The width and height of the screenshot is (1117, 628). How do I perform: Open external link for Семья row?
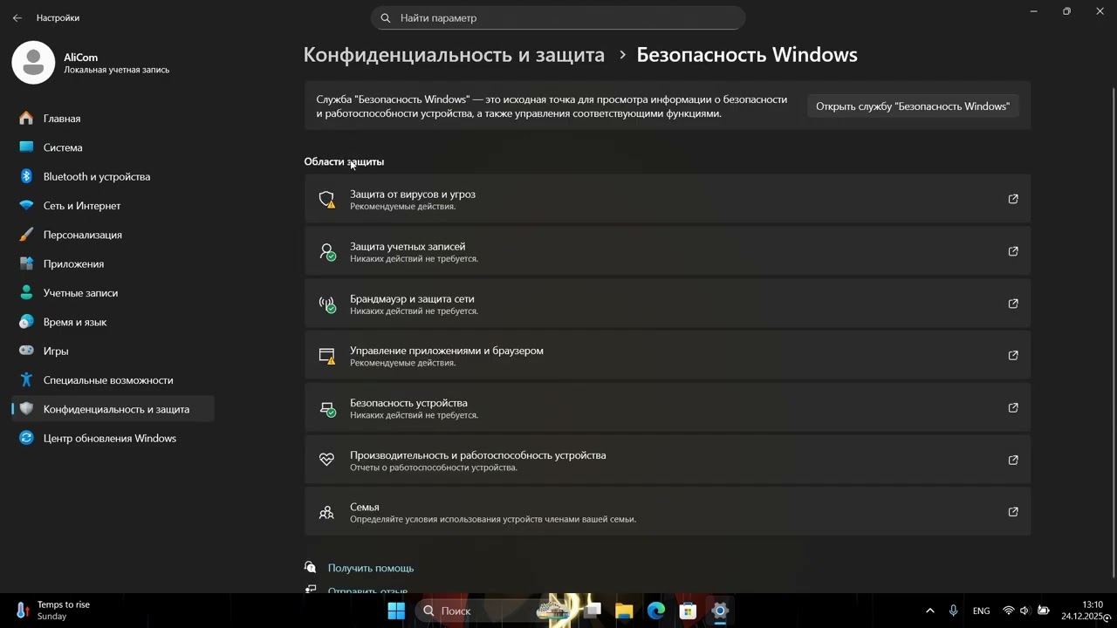point(1013,512)
